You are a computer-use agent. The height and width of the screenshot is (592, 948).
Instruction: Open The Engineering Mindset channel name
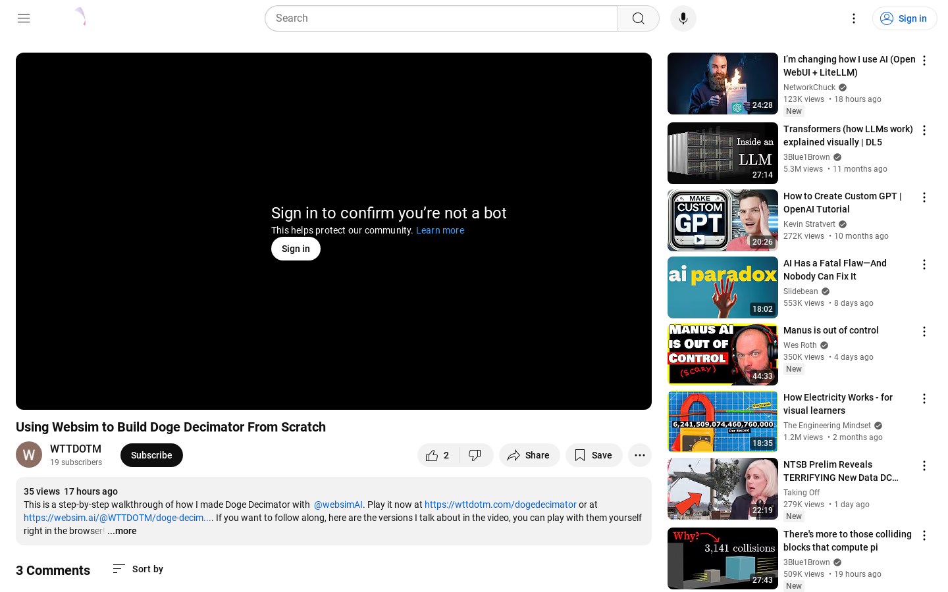(827, 426)
